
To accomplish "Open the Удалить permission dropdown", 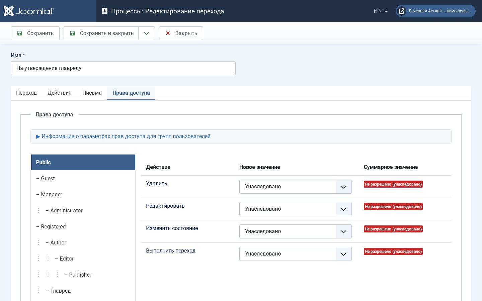I will 295,187.
